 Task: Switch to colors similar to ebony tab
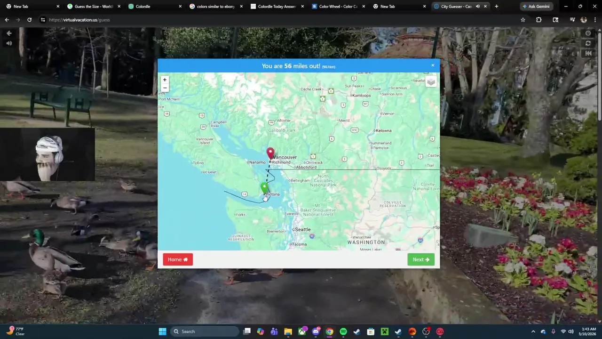215,7
